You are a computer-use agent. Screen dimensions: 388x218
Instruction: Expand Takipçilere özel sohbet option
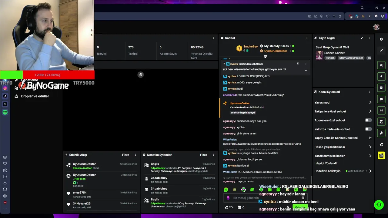click(343, 111)
